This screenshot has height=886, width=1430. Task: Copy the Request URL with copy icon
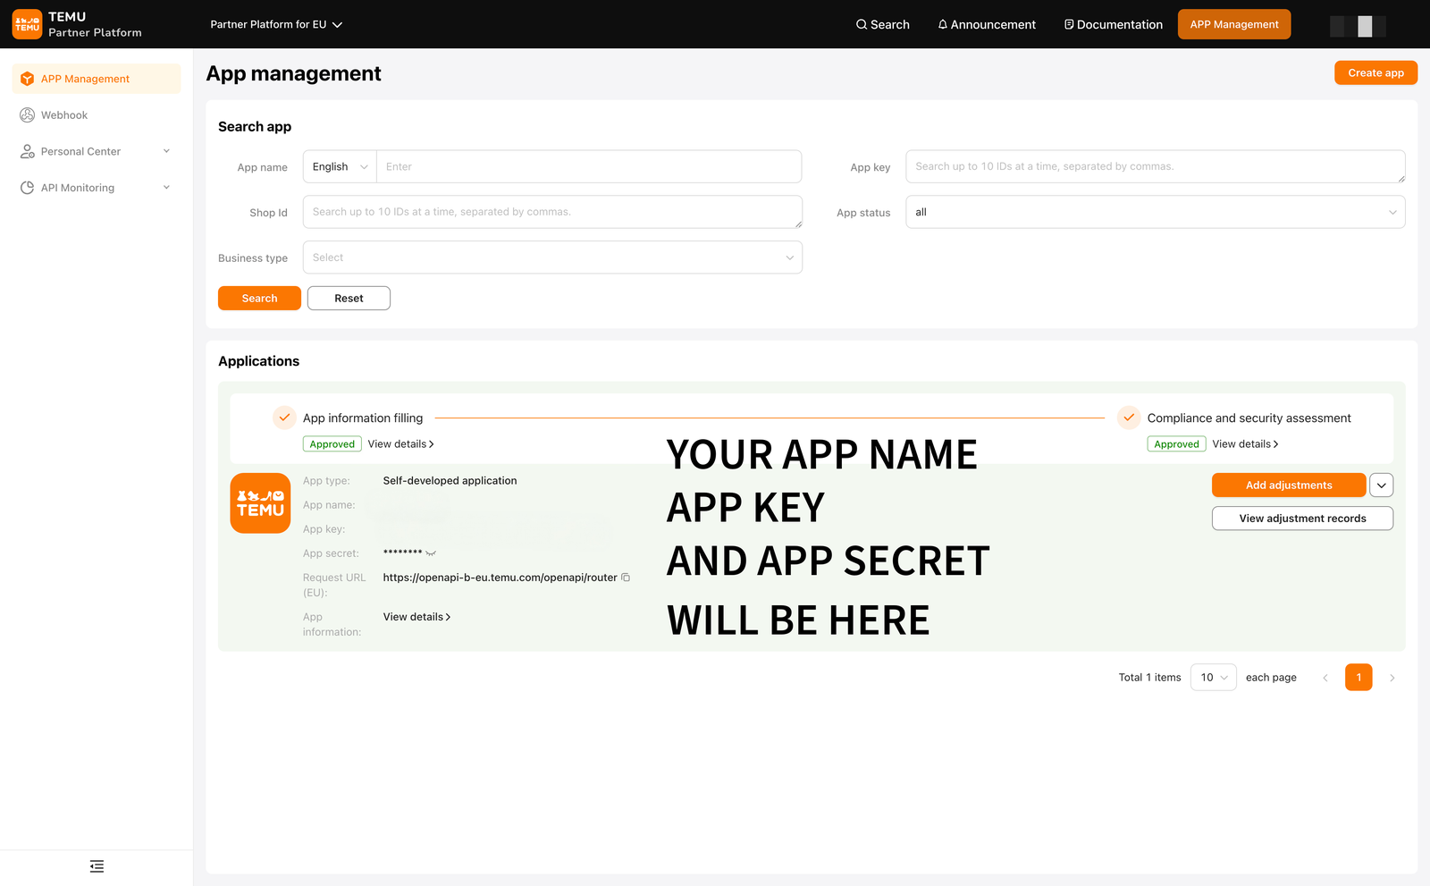pos(626,578)
